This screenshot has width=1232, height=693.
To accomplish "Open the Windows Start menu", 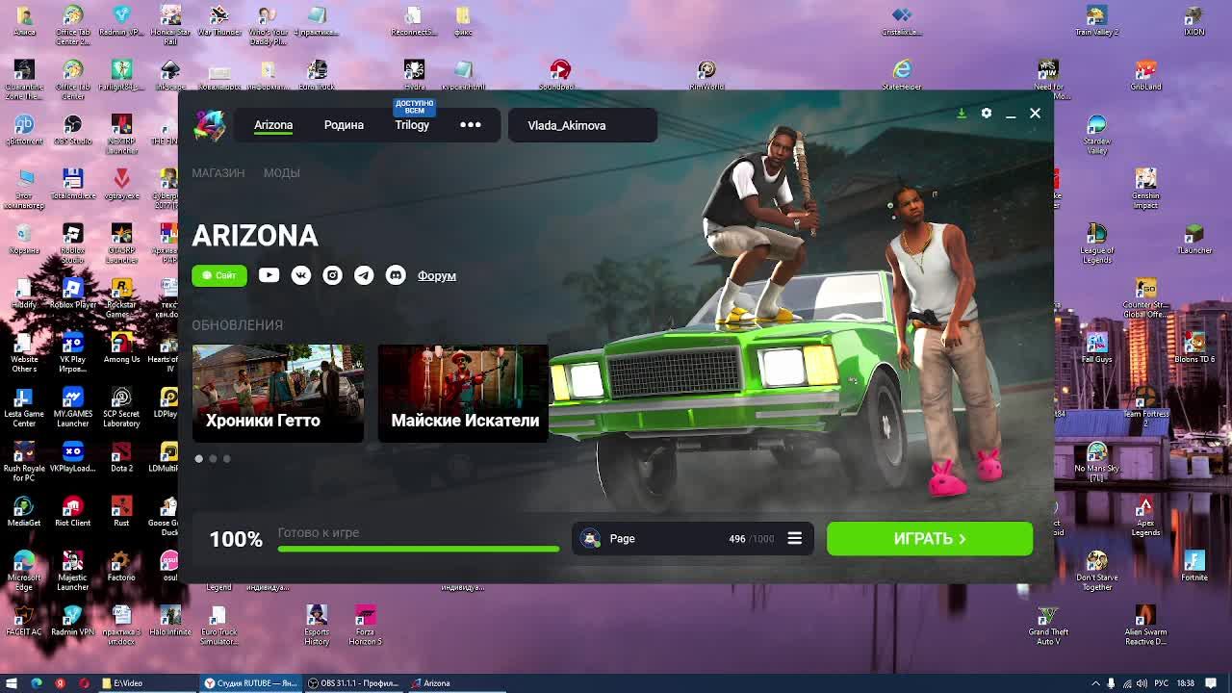I will click(x=12, y=683).
